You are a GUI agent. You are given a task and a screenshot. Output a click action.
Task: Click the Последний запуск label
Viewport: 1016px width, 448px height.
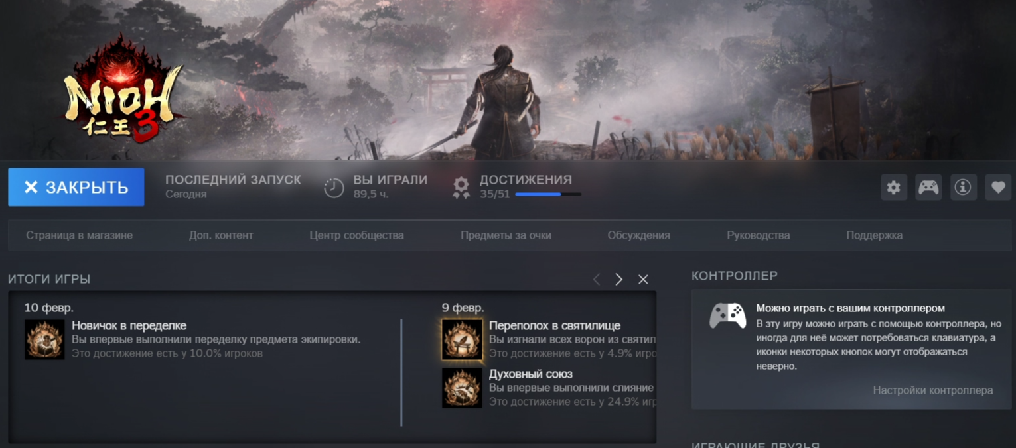233,180
